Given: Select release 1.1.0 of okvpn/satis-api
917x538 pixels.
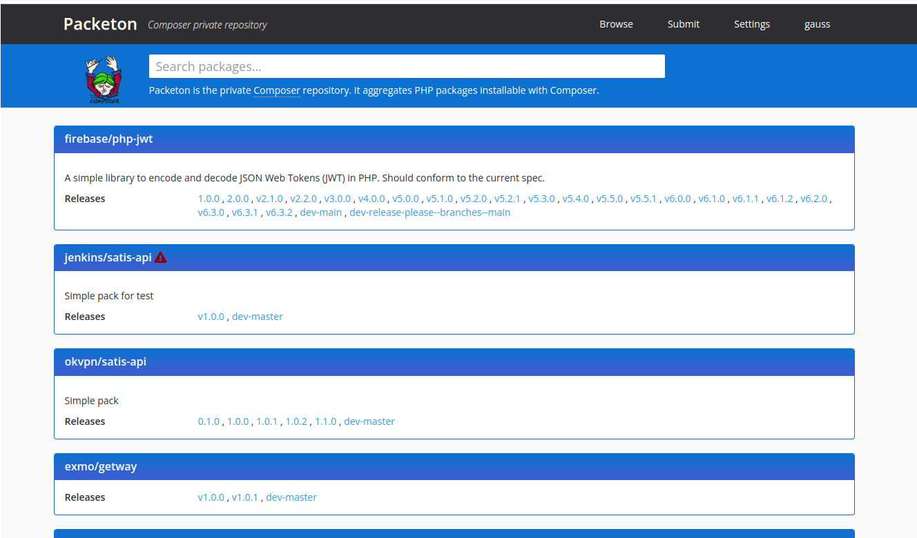Looking at the screenshot, I should pyautogui.click(x=325, y=421).
